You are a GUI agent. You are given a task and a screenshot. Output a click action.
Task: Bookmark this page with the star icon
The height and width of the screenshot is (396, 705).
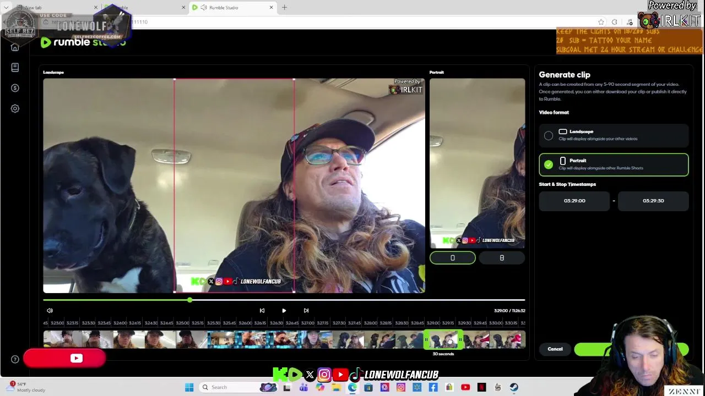click(x=601, y=22)
